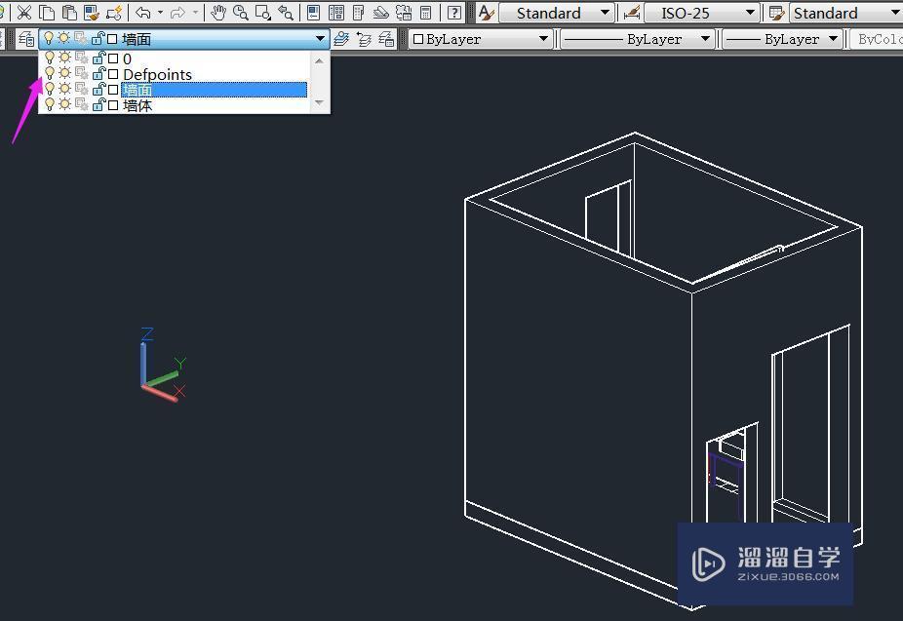Image resolution: width=903 pixels, height=621 pixels.
Task: Expand the Undo history dropdown arrow
Action: 160,12
